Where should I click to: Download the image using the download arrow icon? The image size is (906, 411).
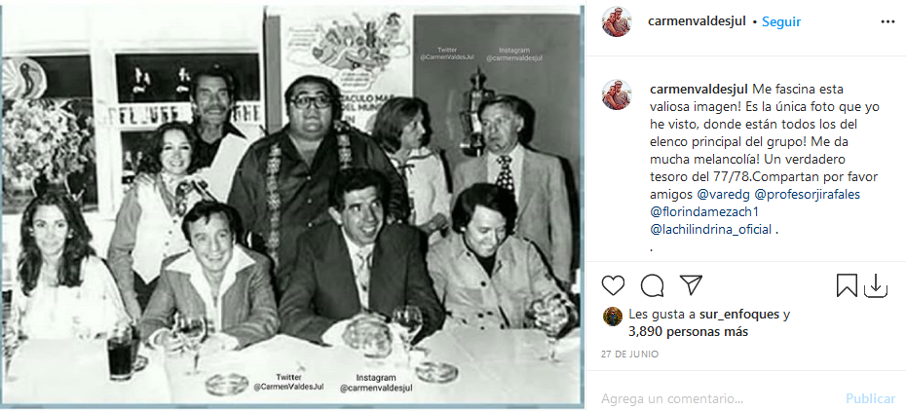(876, 285)
